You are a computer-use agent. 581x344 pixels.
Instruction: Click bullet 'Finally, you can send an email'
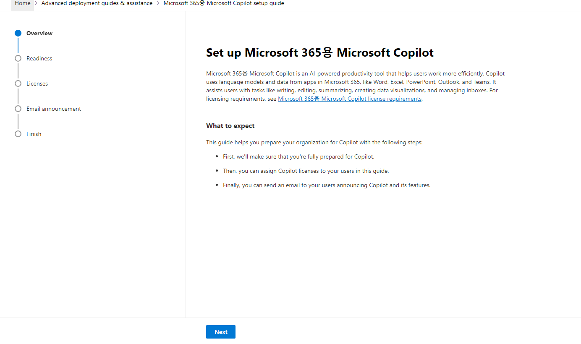(327, 185)
